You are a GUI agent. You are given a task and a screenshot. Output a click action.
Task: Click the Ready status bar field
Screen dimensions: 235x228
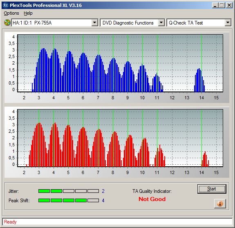pyautogui.click(x=117, y=222)
